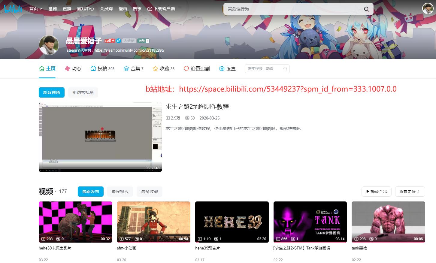436x263 pixels.
Task: Click the 查看更多 button
Action: [410, 192]
